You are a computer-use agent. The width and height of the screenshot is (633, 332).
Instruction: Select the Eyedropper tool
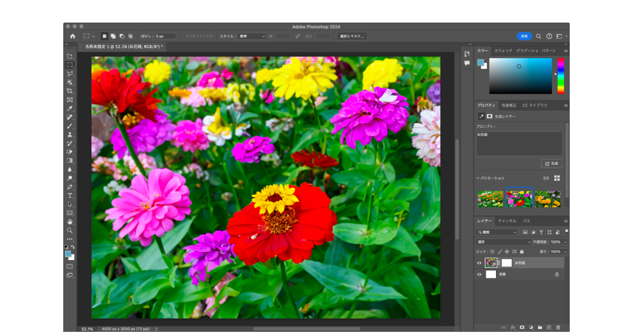pyautogui.click(x=70, y=109)
